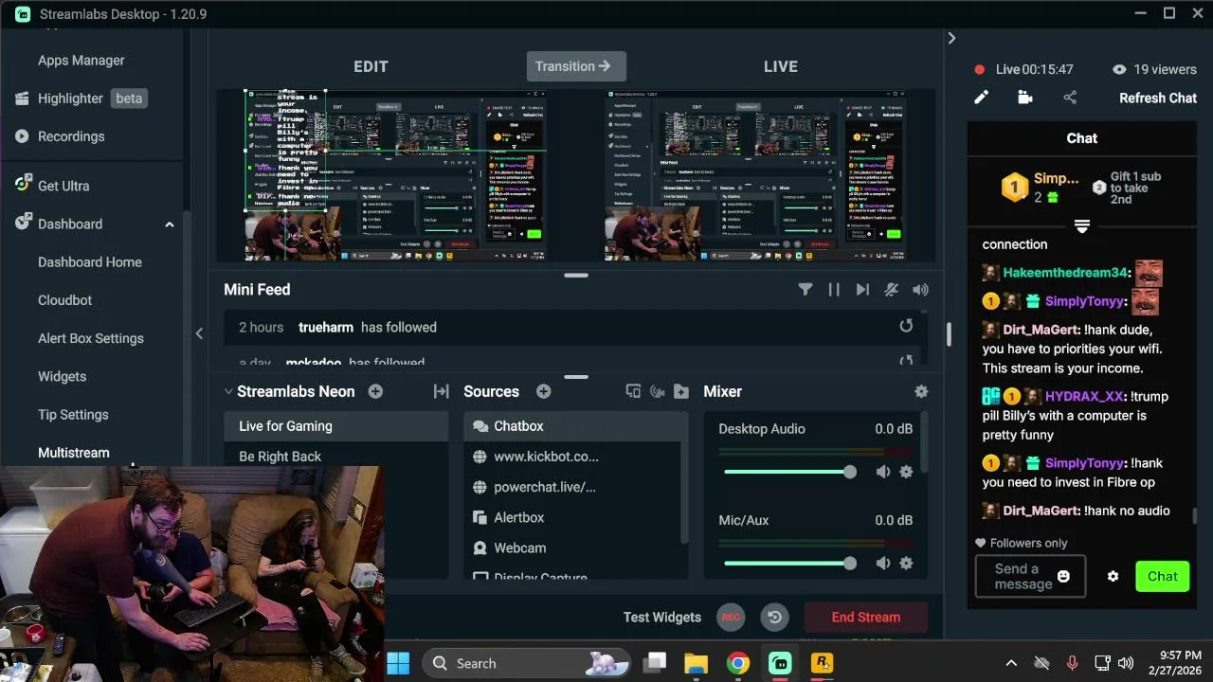The height and width of the screenshot is (682, 1213).
Task: Pause the Mini Feed alert queue
Action: point(834,290)
